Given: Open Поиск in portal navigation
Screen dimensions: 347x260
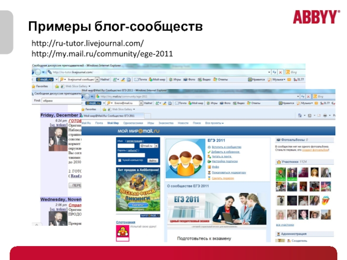Looking at the screenshot, I should tap(197, 123).
